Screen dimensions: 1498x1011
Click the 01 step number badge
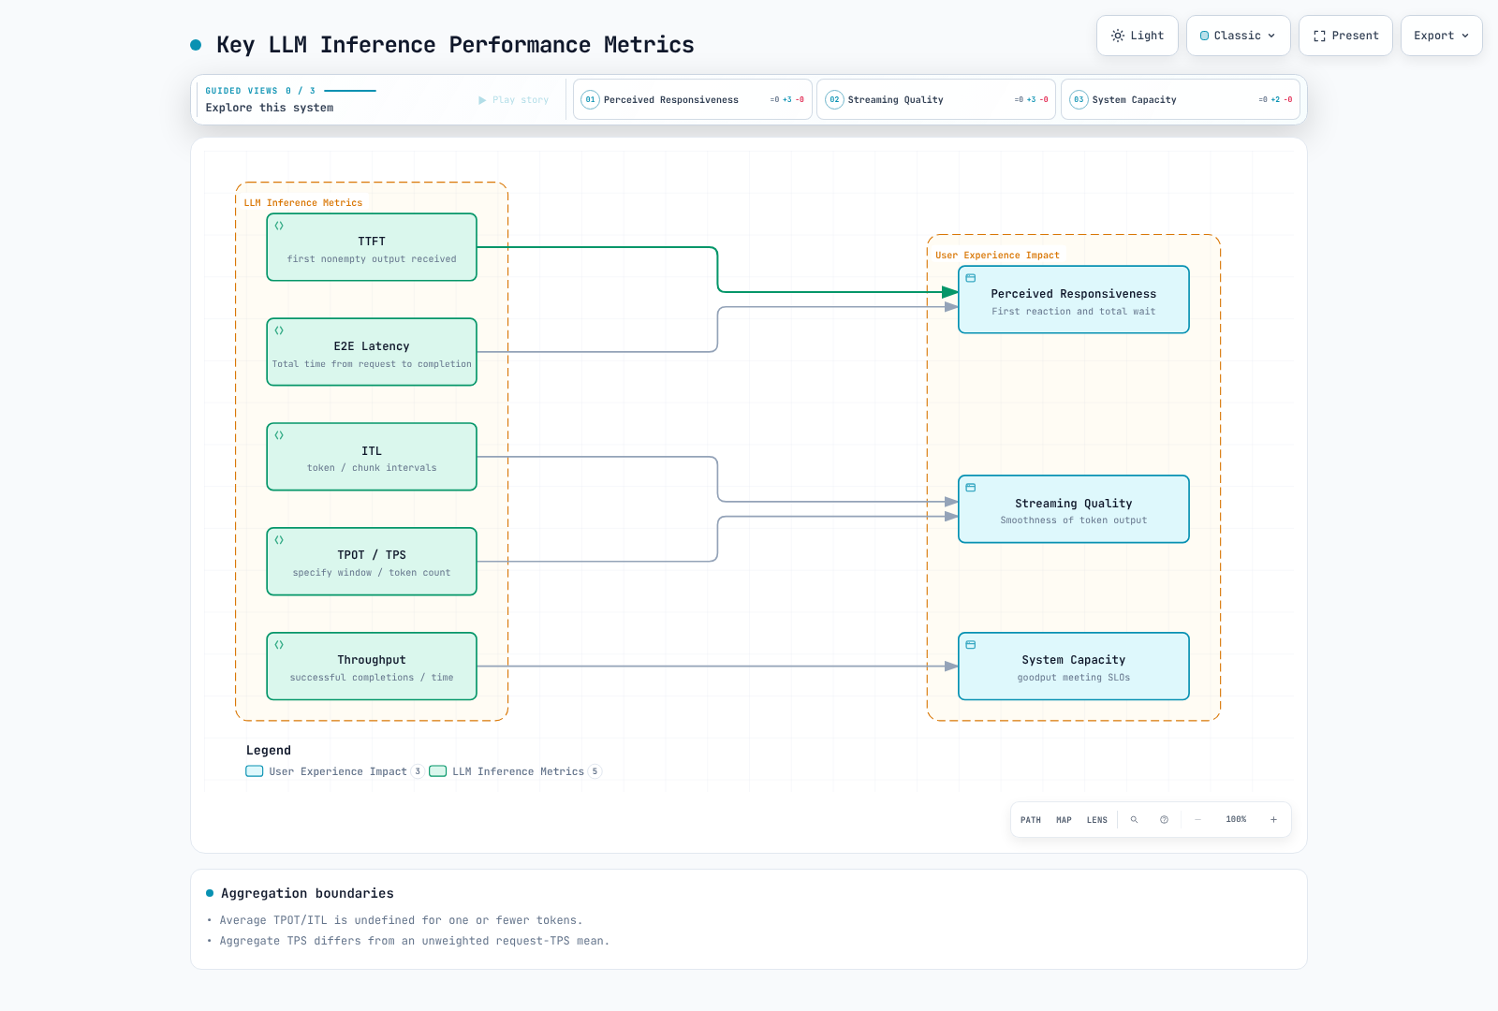click(x=590, y=99)
